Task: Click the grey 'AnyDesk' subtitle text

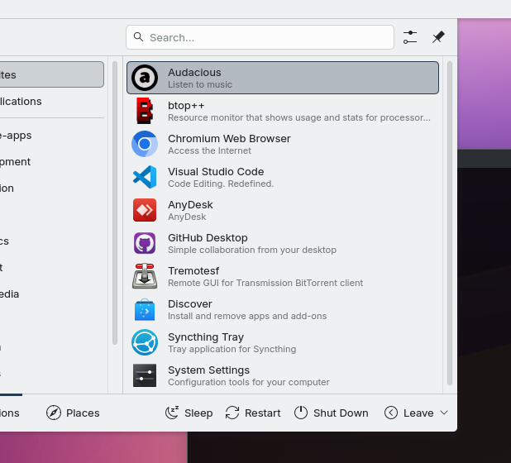Action: [187, 217]
